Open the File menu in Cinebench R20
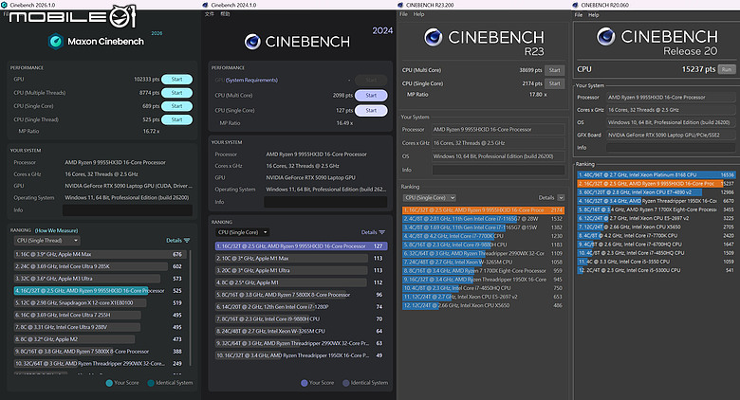This screenshot has height=400, width=740. pyautogui.click(x=579, y=14)
